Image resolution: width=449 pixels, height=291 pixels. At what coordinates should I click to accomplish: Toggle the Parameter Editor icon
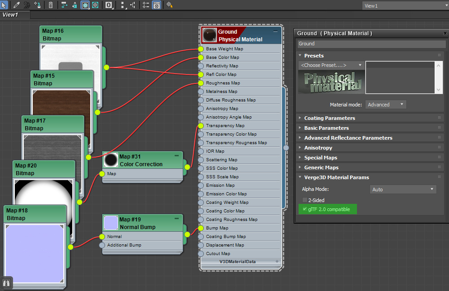157,5
